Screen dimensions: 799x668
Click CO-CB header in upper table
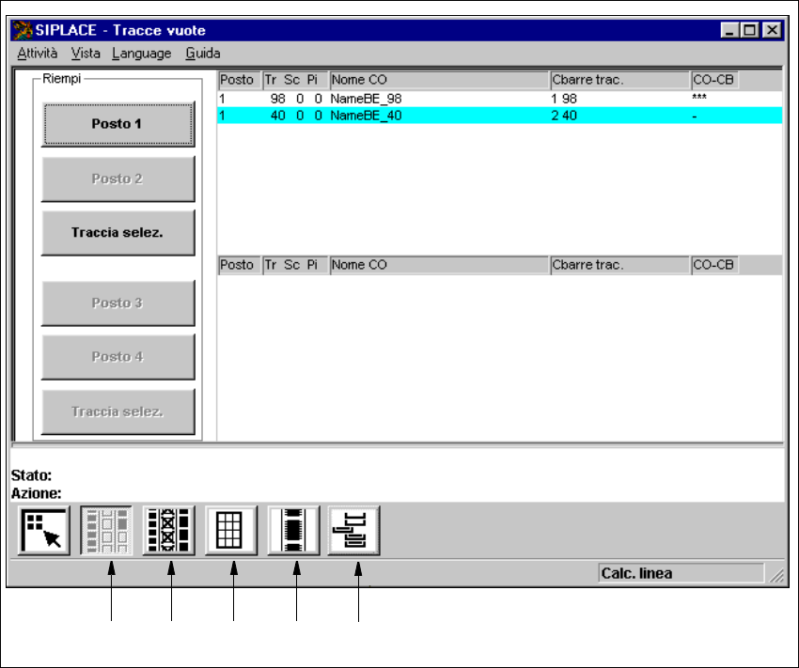pyautogui.click(x=714, y=80)
